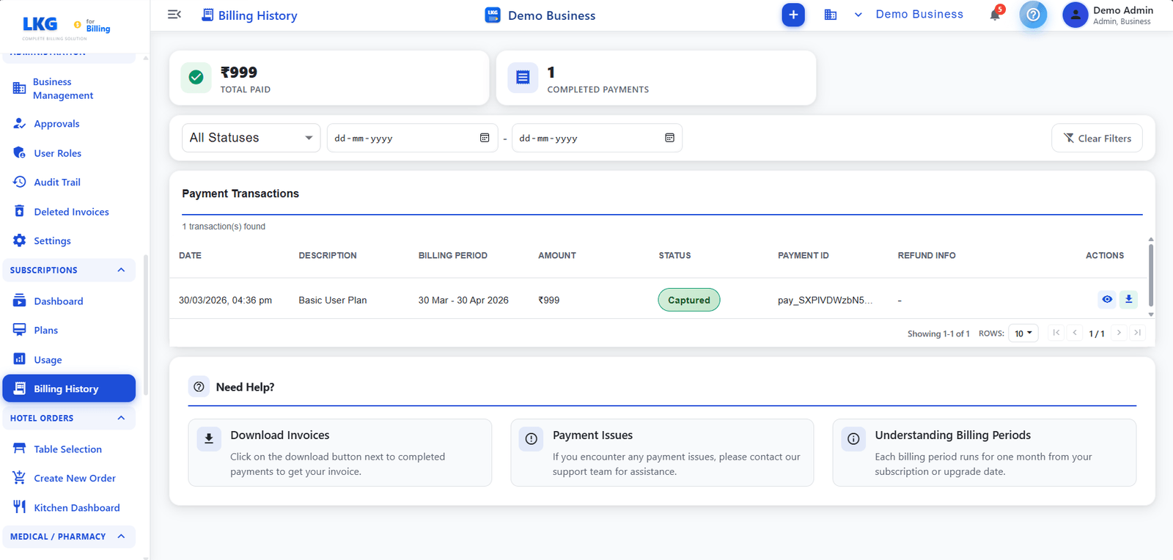The width and height of the screenshot is (1173, 560).
Task: Click the AMOUNT column header
Action: pos(557,256)
